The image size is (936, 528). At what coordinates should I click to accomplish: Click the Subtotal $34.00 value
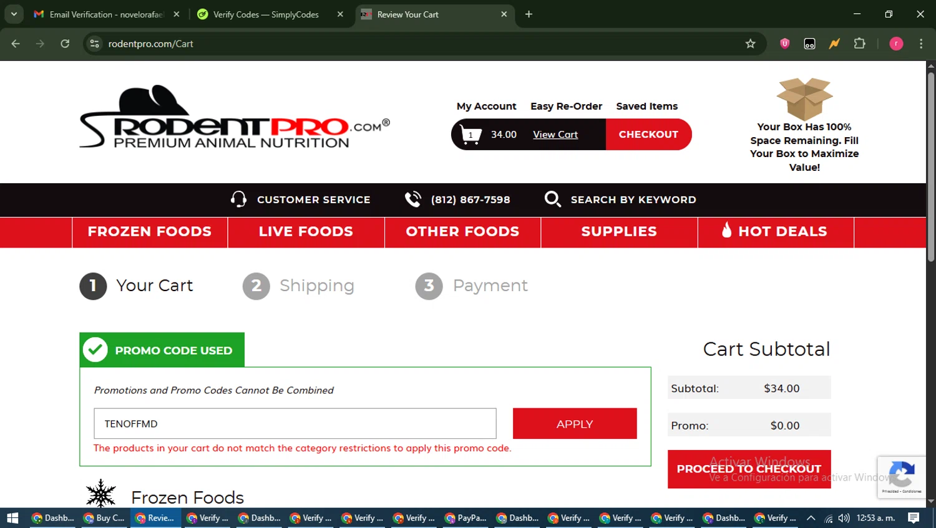point(781,388)
